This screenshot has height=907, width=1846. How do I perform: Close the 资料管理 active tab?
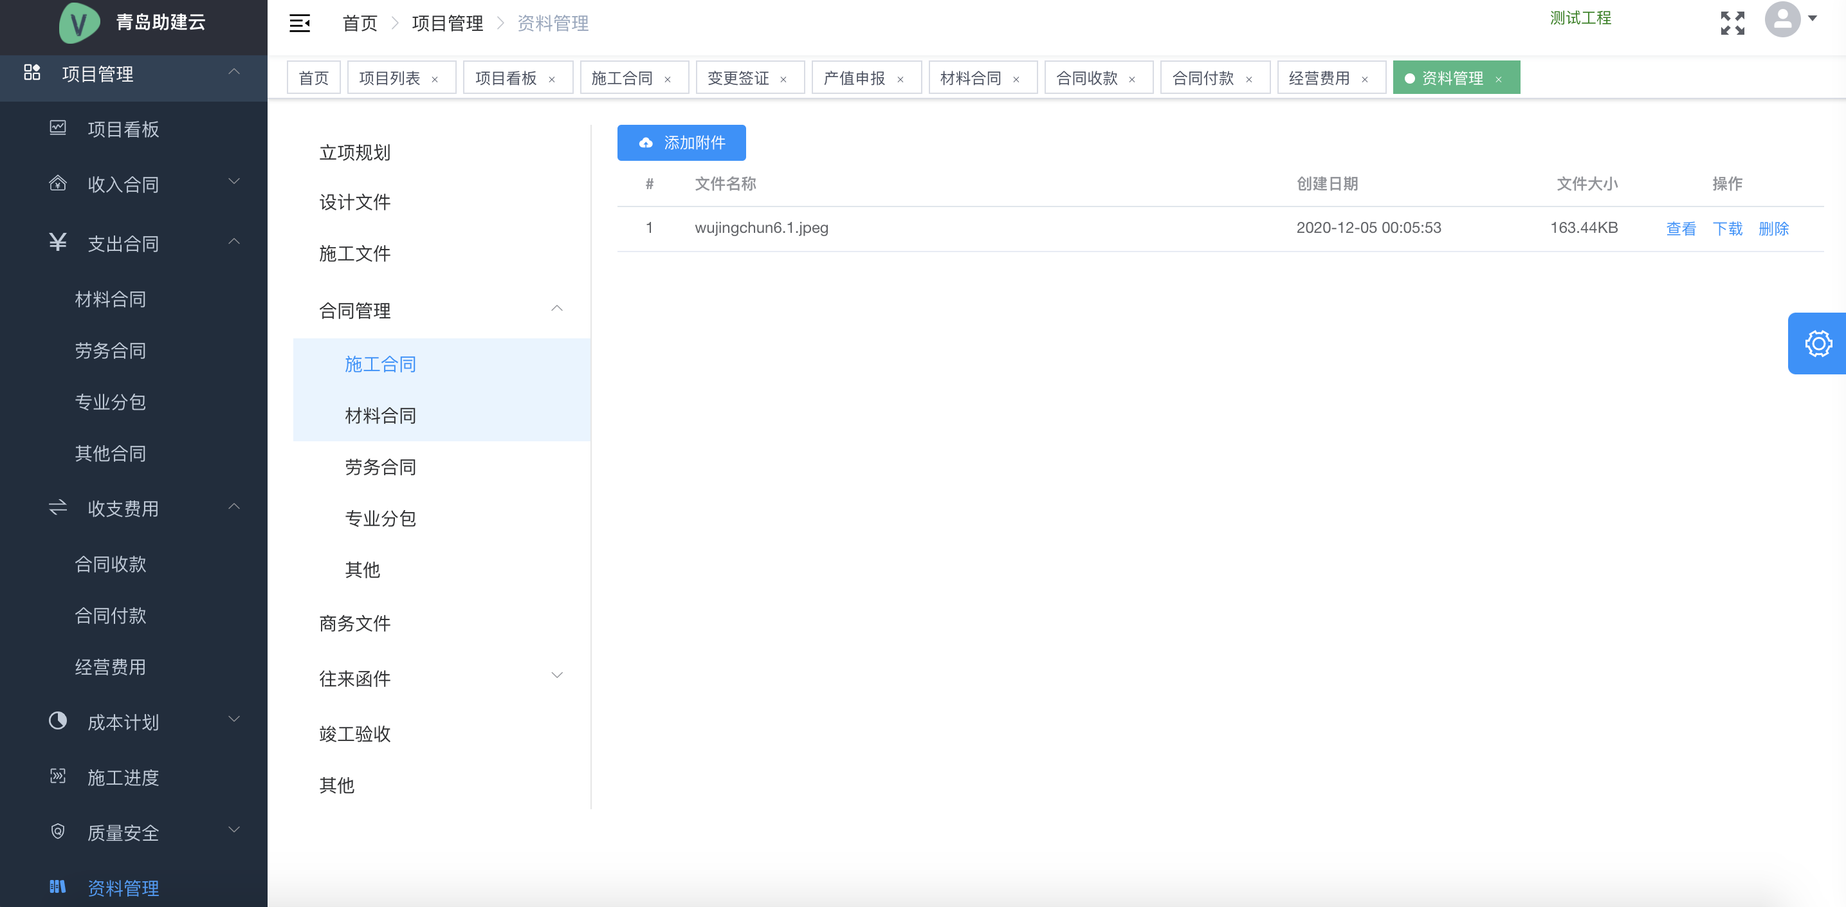(1499, 80)
